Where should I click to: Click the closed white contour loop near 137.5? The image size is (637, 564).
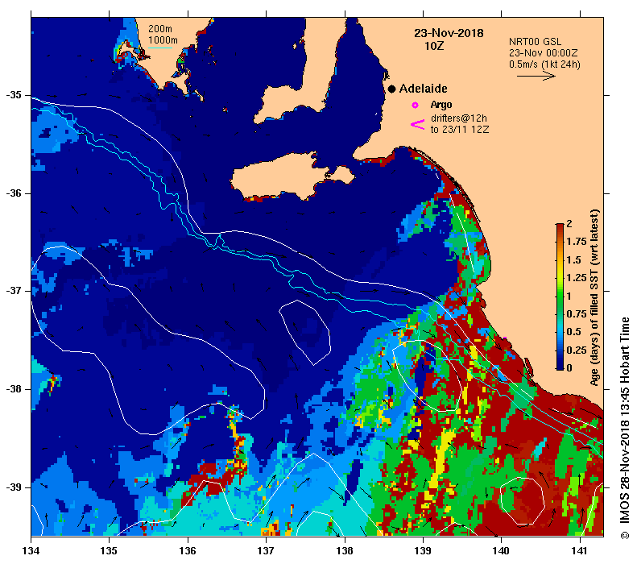click(306, 330)
